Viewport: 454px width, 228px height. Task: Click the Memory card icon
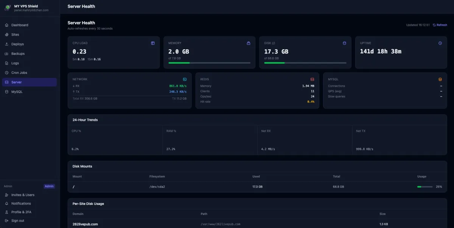coord(249,43)
